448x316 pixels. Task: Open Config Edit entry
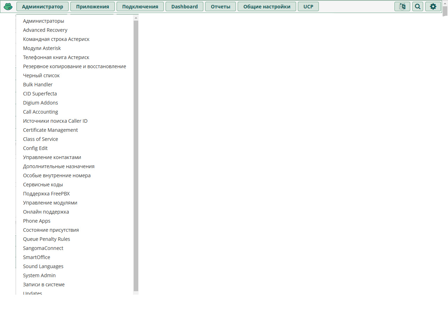click(35, 148)
